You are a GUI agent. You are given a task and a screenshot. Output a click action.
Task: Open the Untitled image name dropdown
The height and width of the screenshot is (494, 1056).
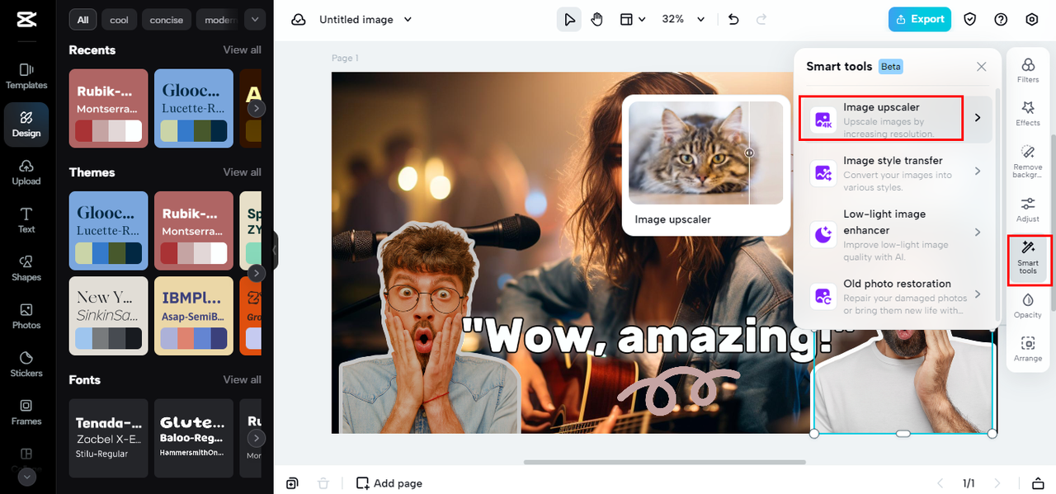(x=365, y=20)
